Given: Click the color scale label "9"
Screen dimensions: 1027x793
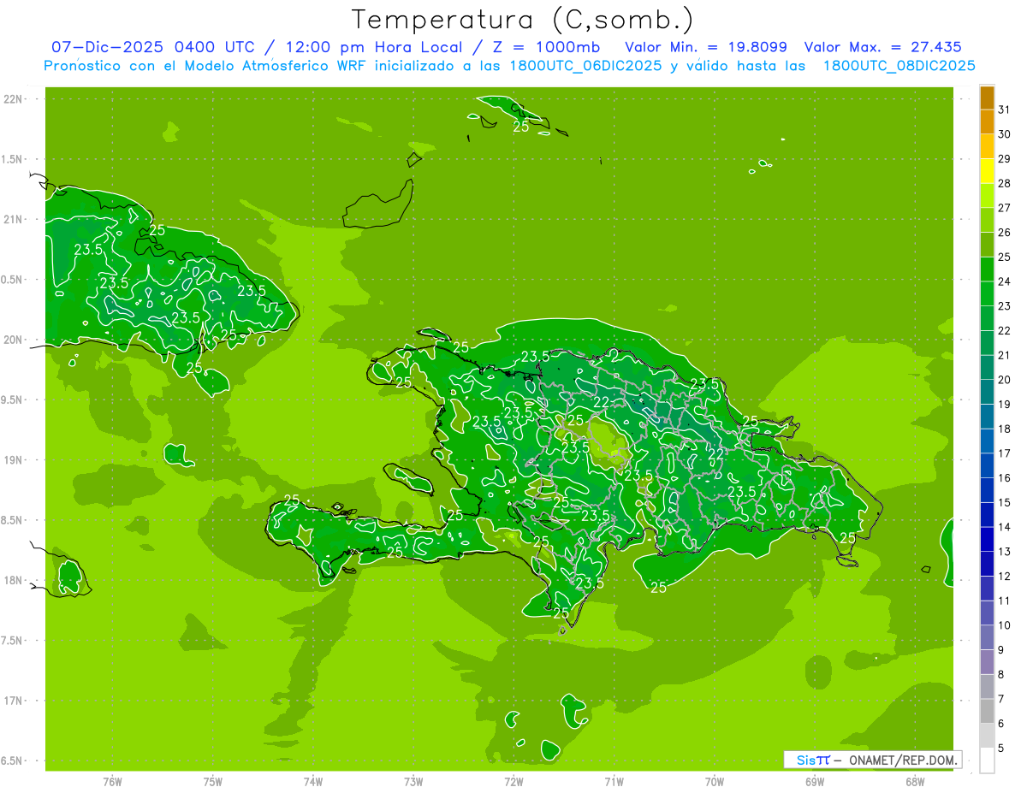Looking at the screenshot, I should pos(1001,650).
